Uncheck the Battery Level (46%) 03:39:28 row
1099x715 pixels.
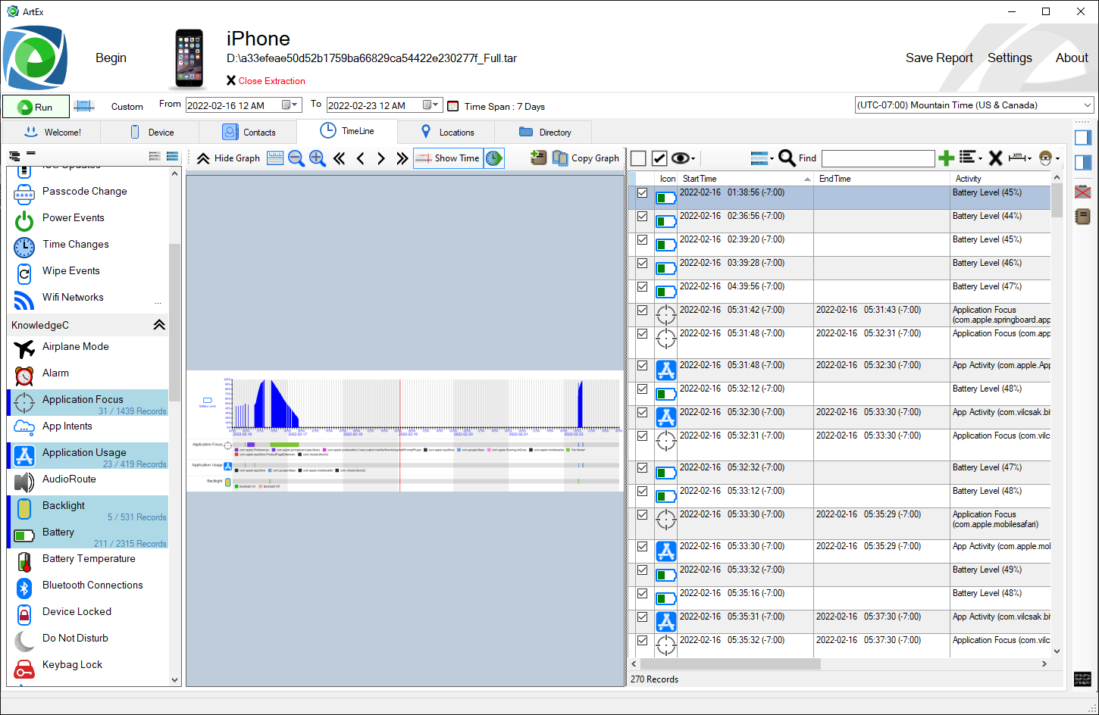643,264
